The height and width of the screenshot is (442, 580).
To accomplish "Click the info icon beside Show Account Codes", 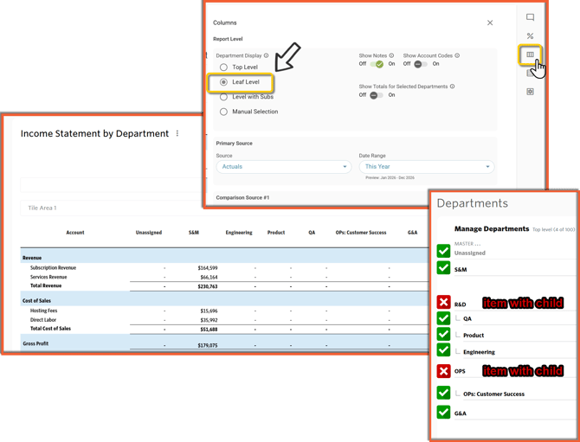I will tap(457, 55).
